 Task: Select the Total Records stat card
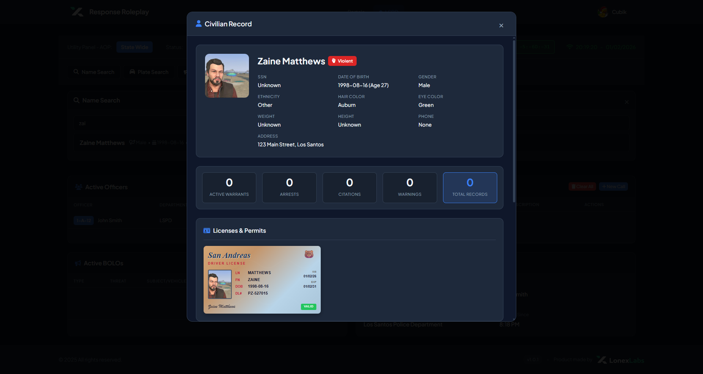tap(470, 188)
